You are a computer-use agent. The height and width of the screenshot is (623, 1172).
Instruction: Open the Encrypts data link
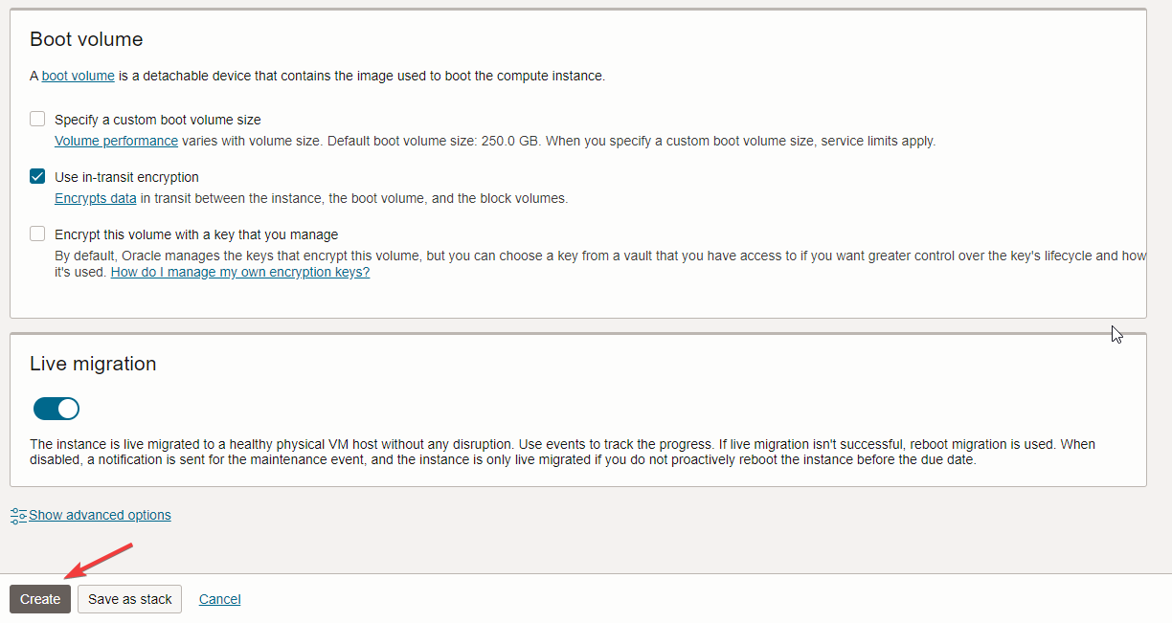pyautogui.click(x=95, y=198)
